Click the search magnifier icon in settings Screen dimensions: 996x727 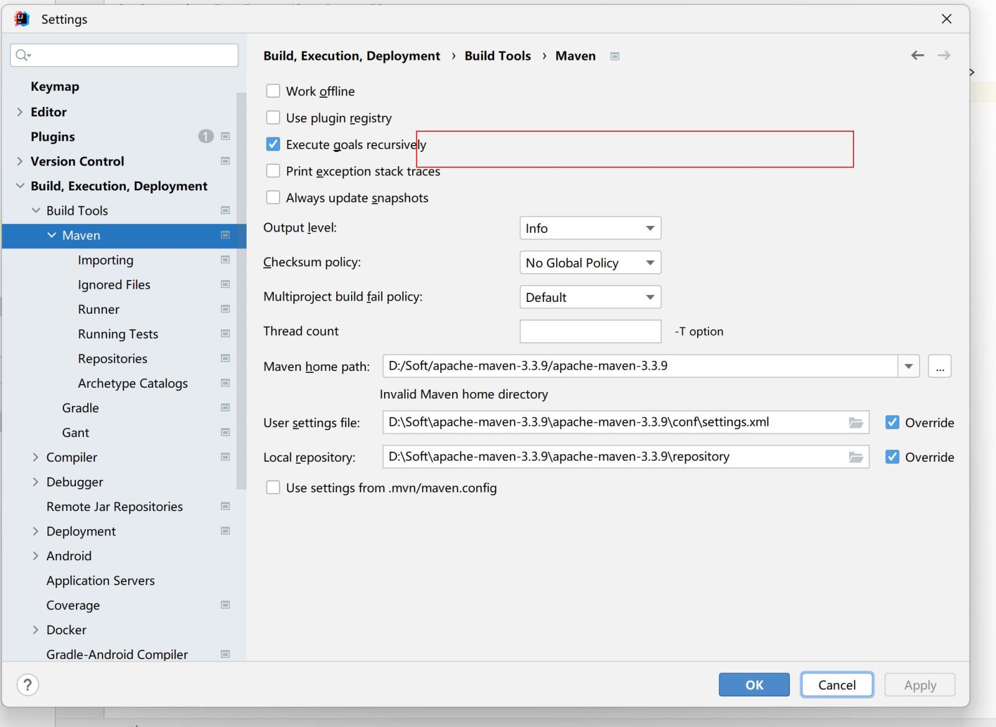22,55
